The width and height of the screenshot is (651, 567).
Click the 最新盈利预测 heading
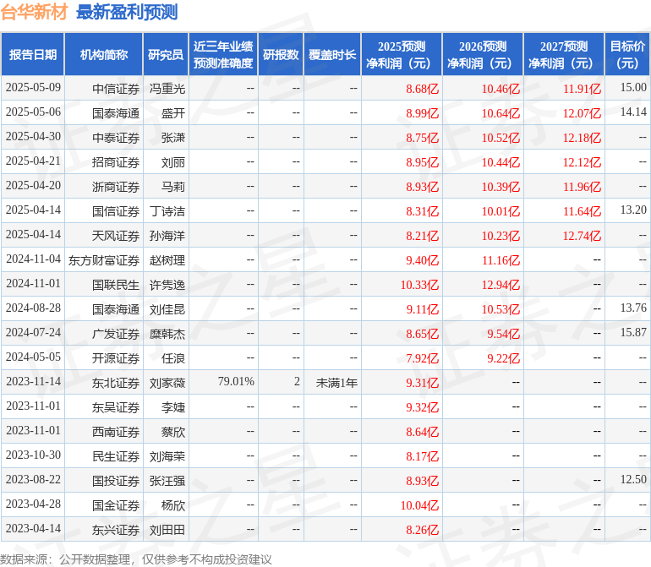tap(127, 12)
